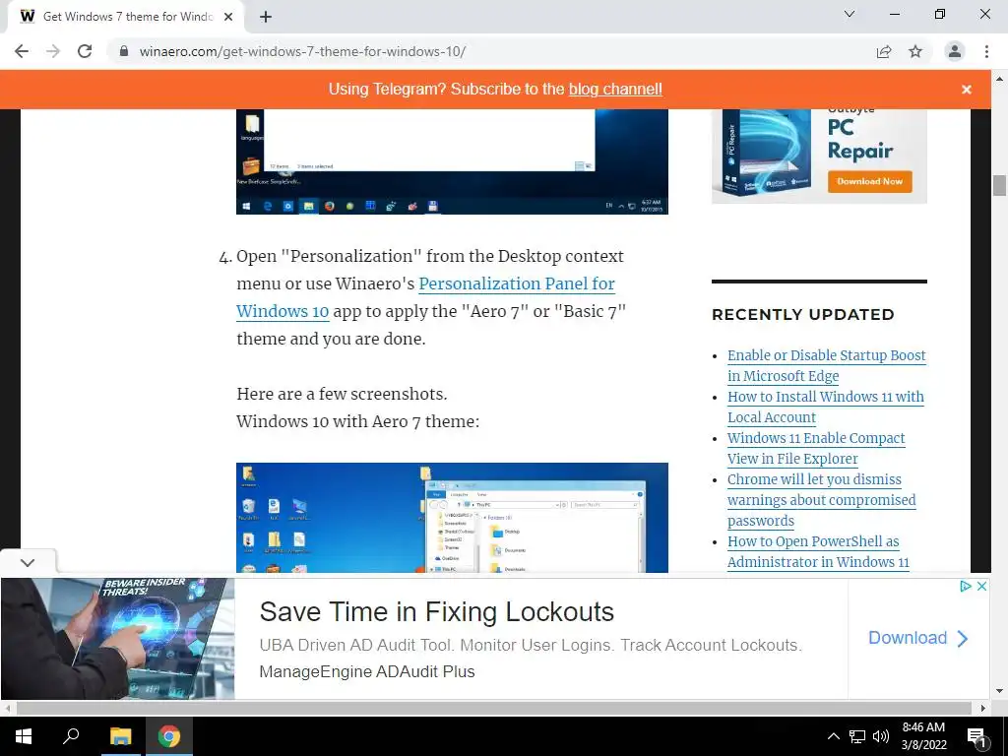1008x756 pixels.
Task: Open Enable or Disable Startup Boost article
Action: pos(826,365)
